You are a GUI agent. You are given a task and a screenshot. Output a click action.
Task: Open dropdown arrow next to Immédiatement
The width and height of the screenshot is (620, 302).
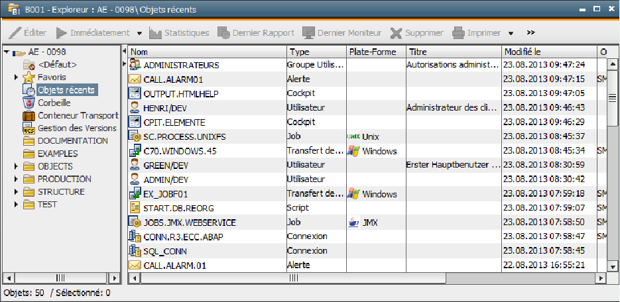coord(139,33)
